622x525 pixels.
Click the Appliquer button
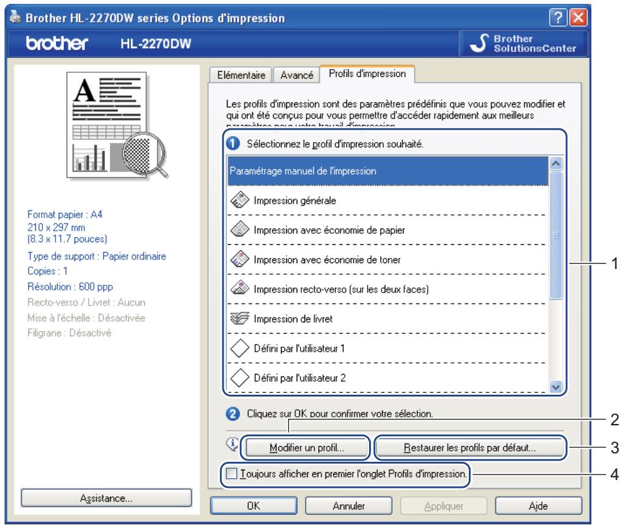tap(443, 506)
